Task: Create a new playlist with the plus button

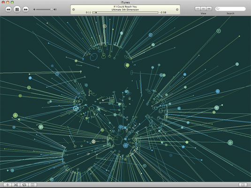Action: click(8, 185)
